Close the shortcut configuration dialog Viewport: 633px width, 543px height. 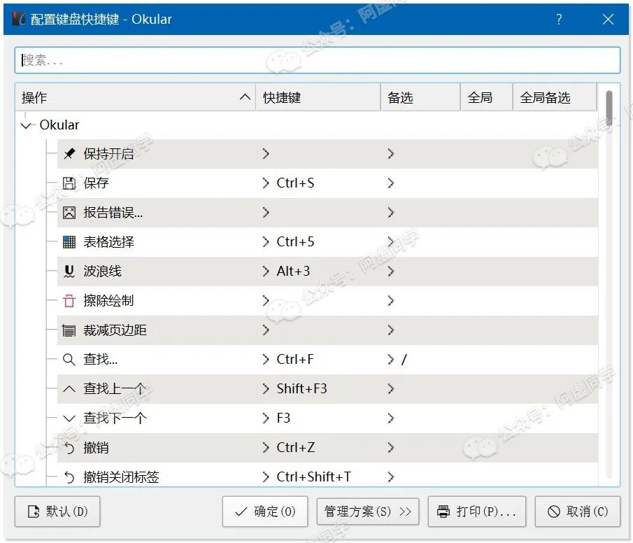(608, 19)
